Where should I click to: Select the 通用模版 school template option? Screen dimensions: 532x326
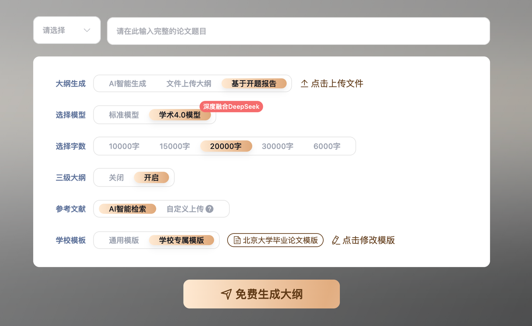click(124, 240)
